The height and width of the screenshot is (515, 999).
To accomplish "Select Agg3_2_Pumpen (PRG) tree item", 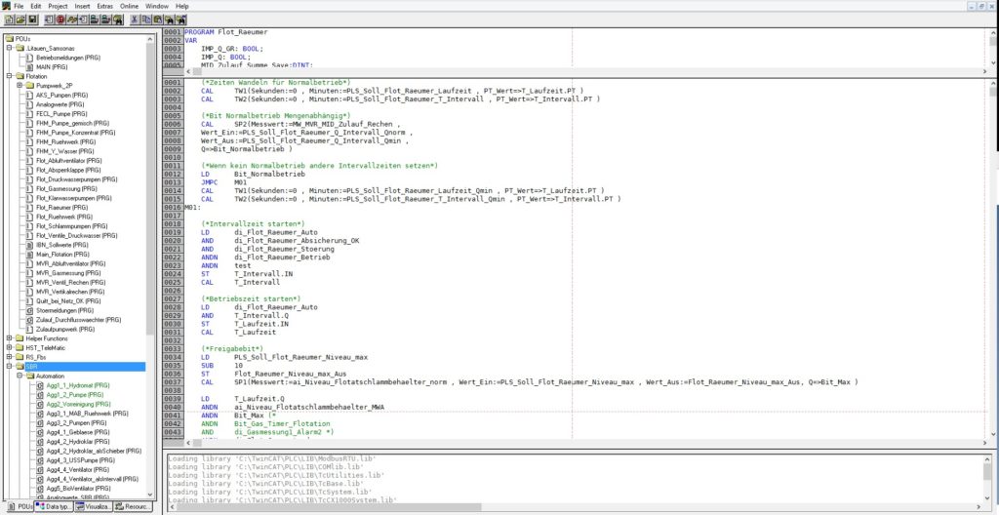I will point(76,422).
